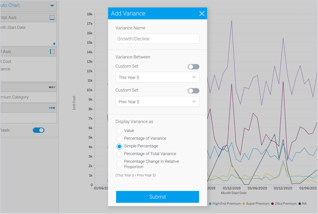Toggle the second Custom Set switch

coord(194,91)
